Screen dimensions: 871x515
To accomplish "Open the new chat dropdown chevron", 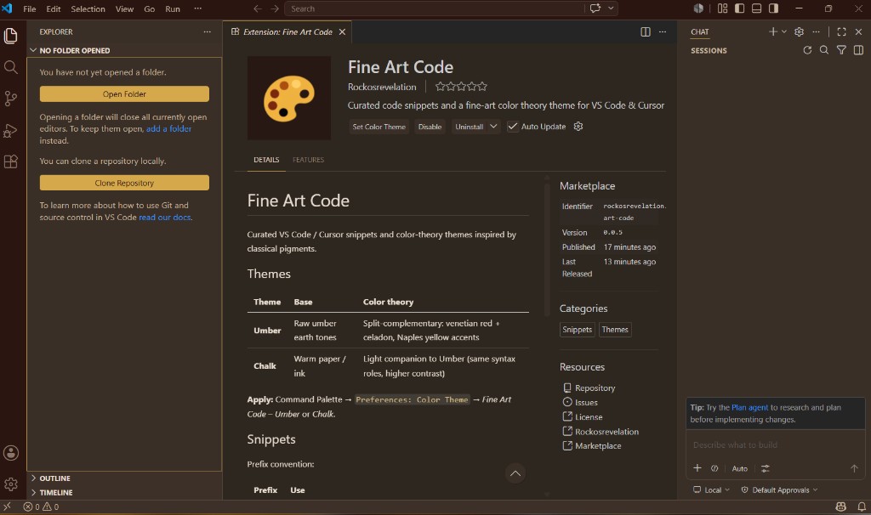I will click(x=784, y=32).
